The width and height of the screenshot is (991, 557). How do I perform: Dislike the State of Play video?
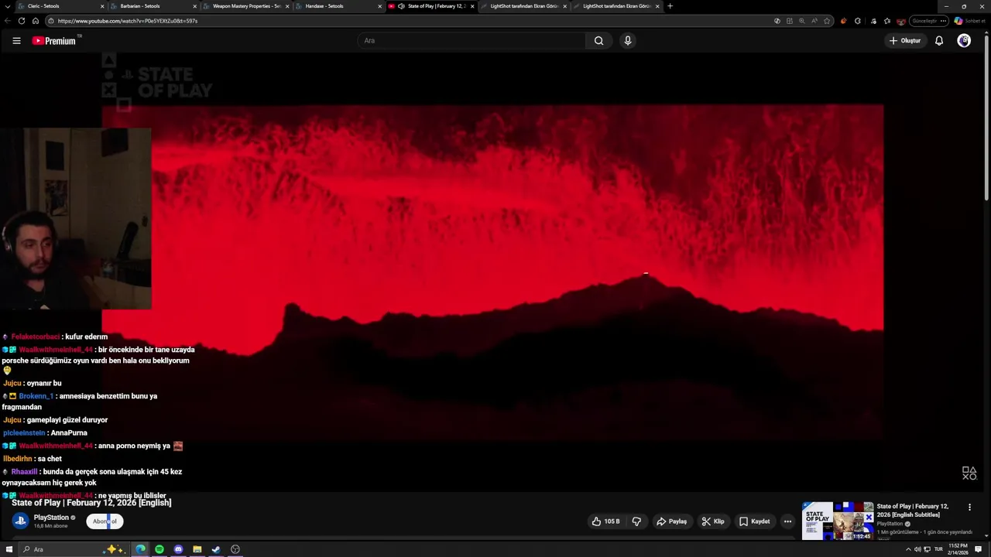click(x=636, y=521)
